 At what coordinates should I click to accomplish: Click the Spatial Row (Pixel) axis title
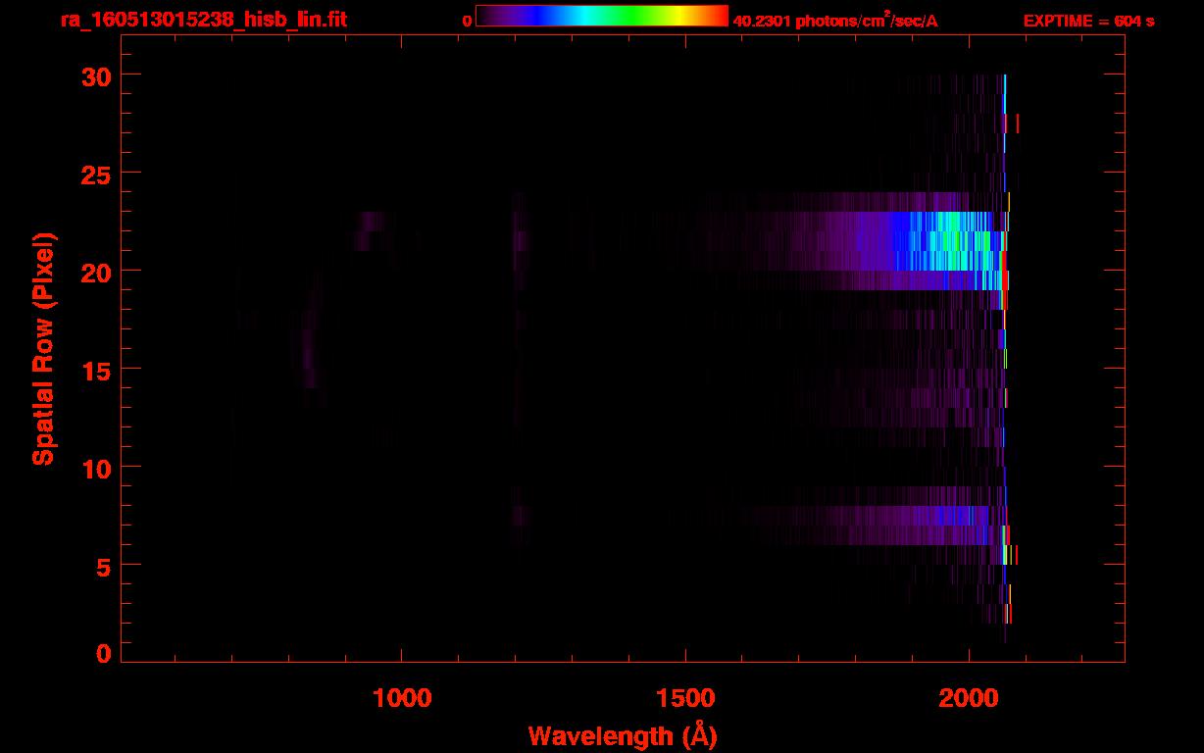coord(43,348)
